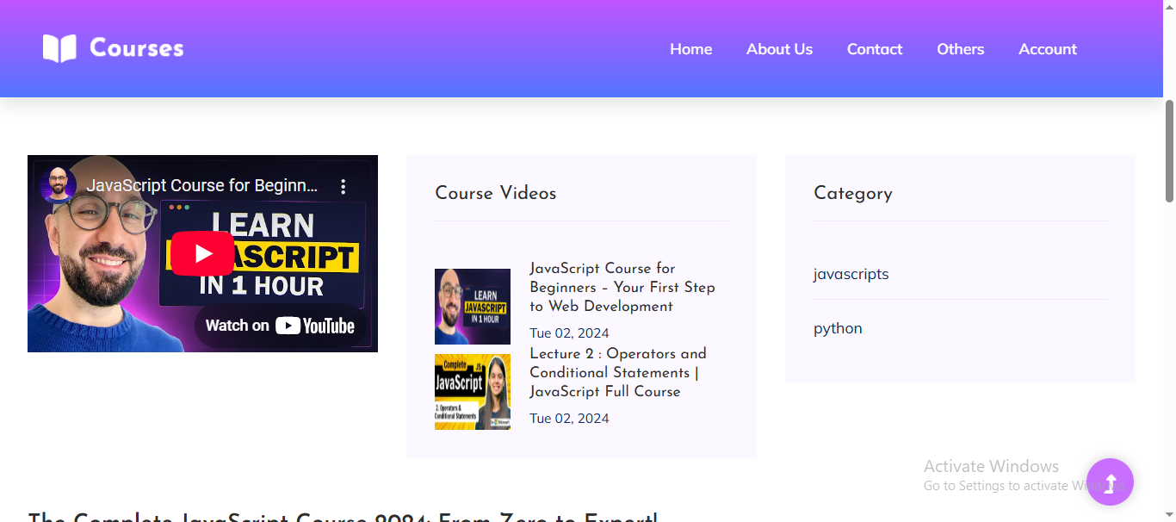Select the Operators & Conditional Statements thumbnail

pos(472,392)
